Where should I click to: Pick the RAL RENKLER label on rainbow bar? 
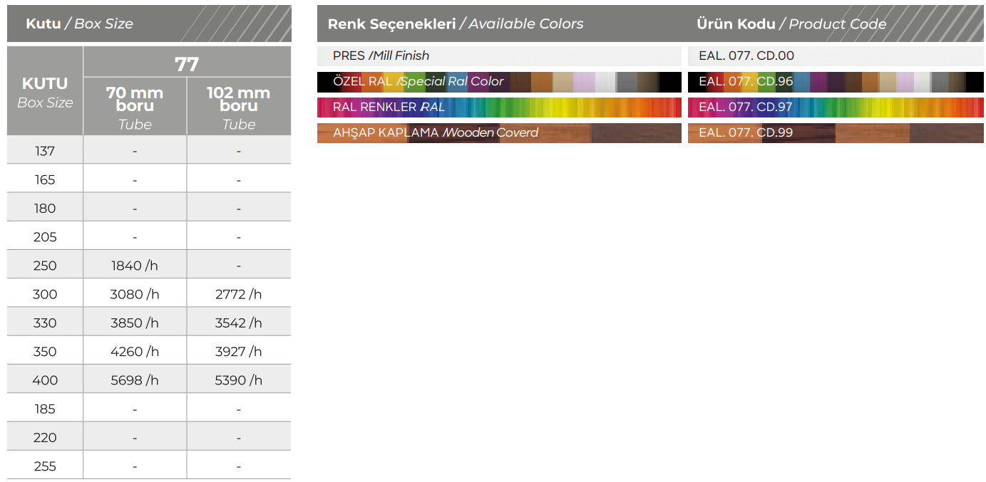(x=389, y=107)
